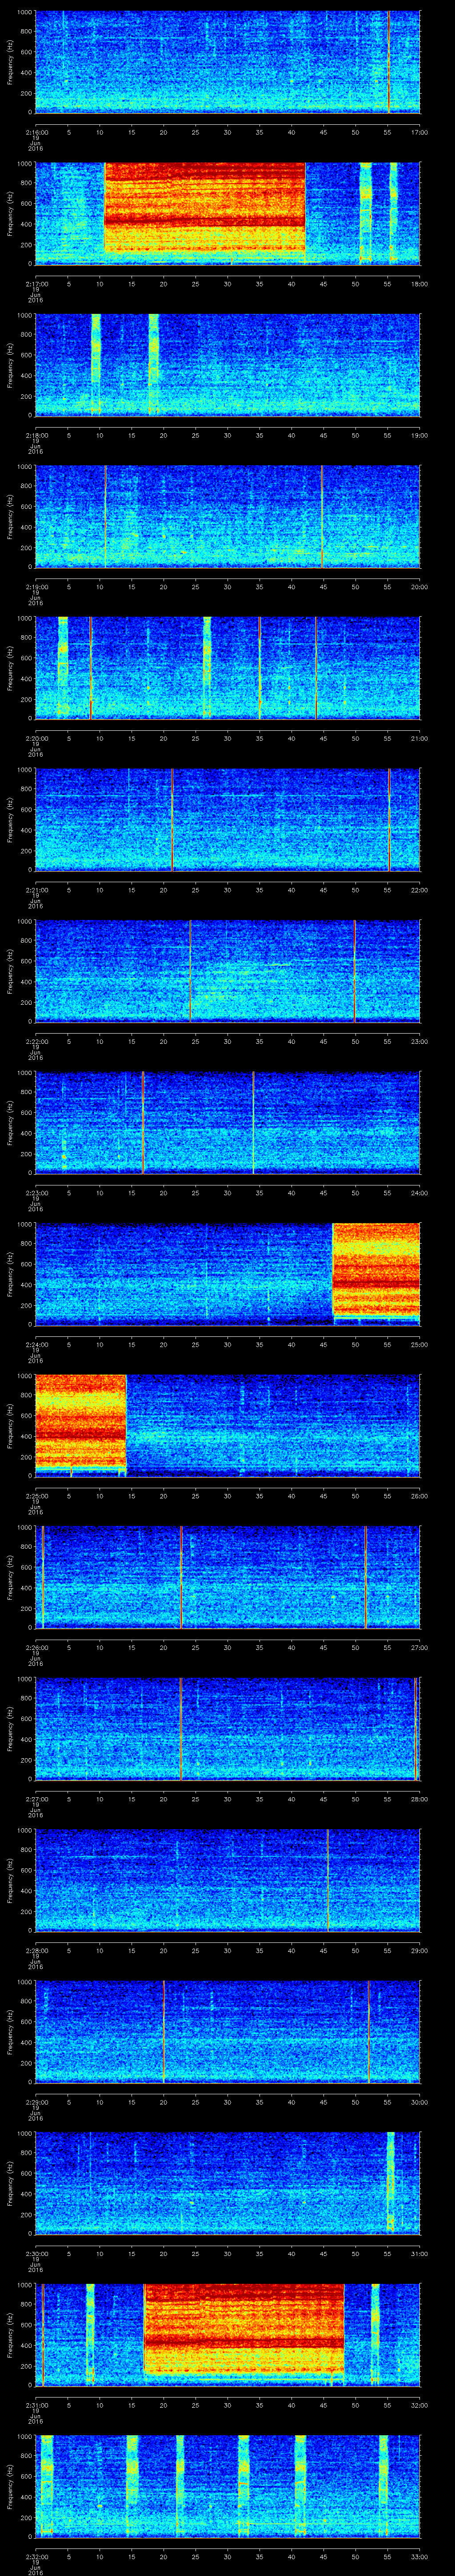The width and height of the screenshot is (455, 2576).
Task: Click the red broadband block in 2:25:00 panel
Action: tap(81, 1422)
